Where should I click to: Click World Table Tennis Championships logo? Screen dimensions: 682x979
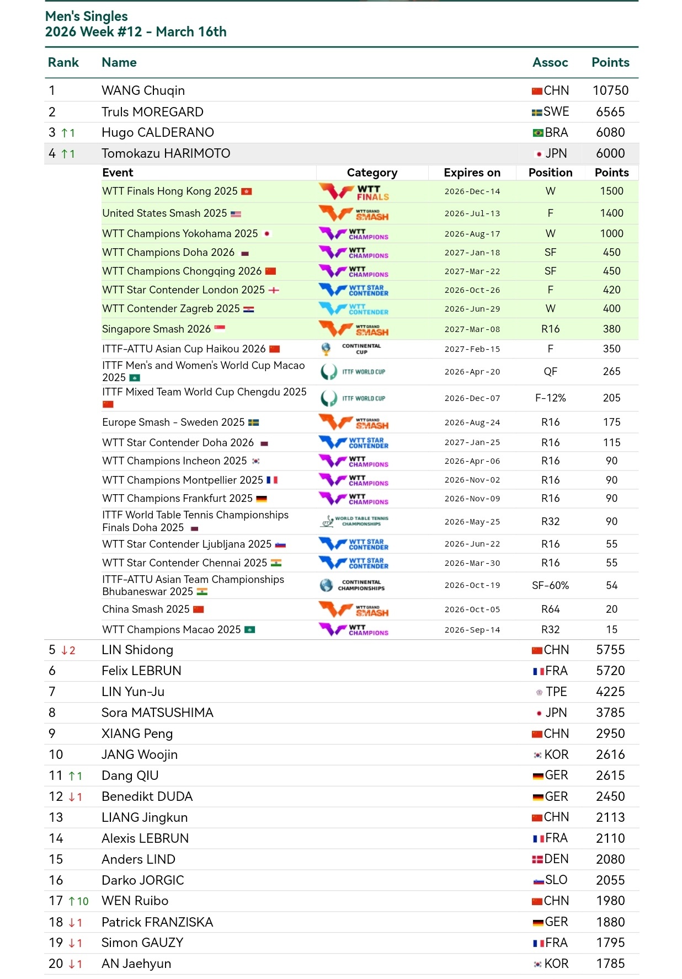[354, 522]
